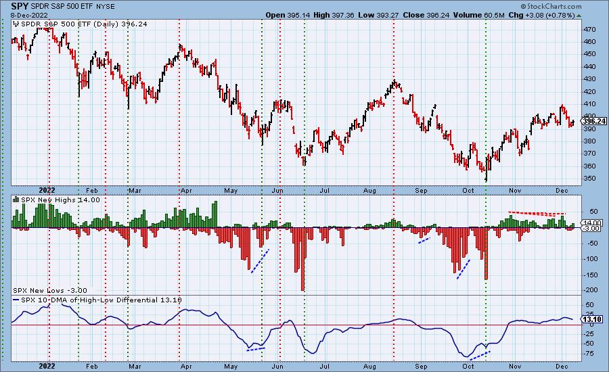Click the 'Close 396.24' value in the header
This screenshot has width=609, height=372.
click(426, 15)
